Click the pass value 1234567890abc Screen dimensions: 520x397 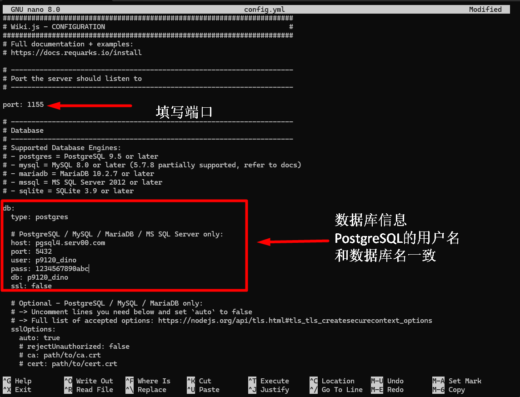pos(62,269)
